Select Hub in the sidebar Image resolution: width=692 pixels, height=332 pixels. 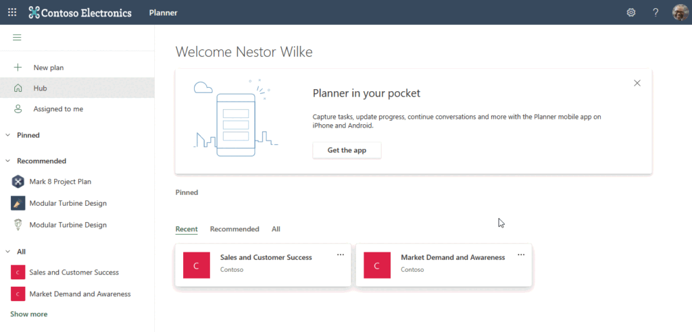[x=77, y=88]
